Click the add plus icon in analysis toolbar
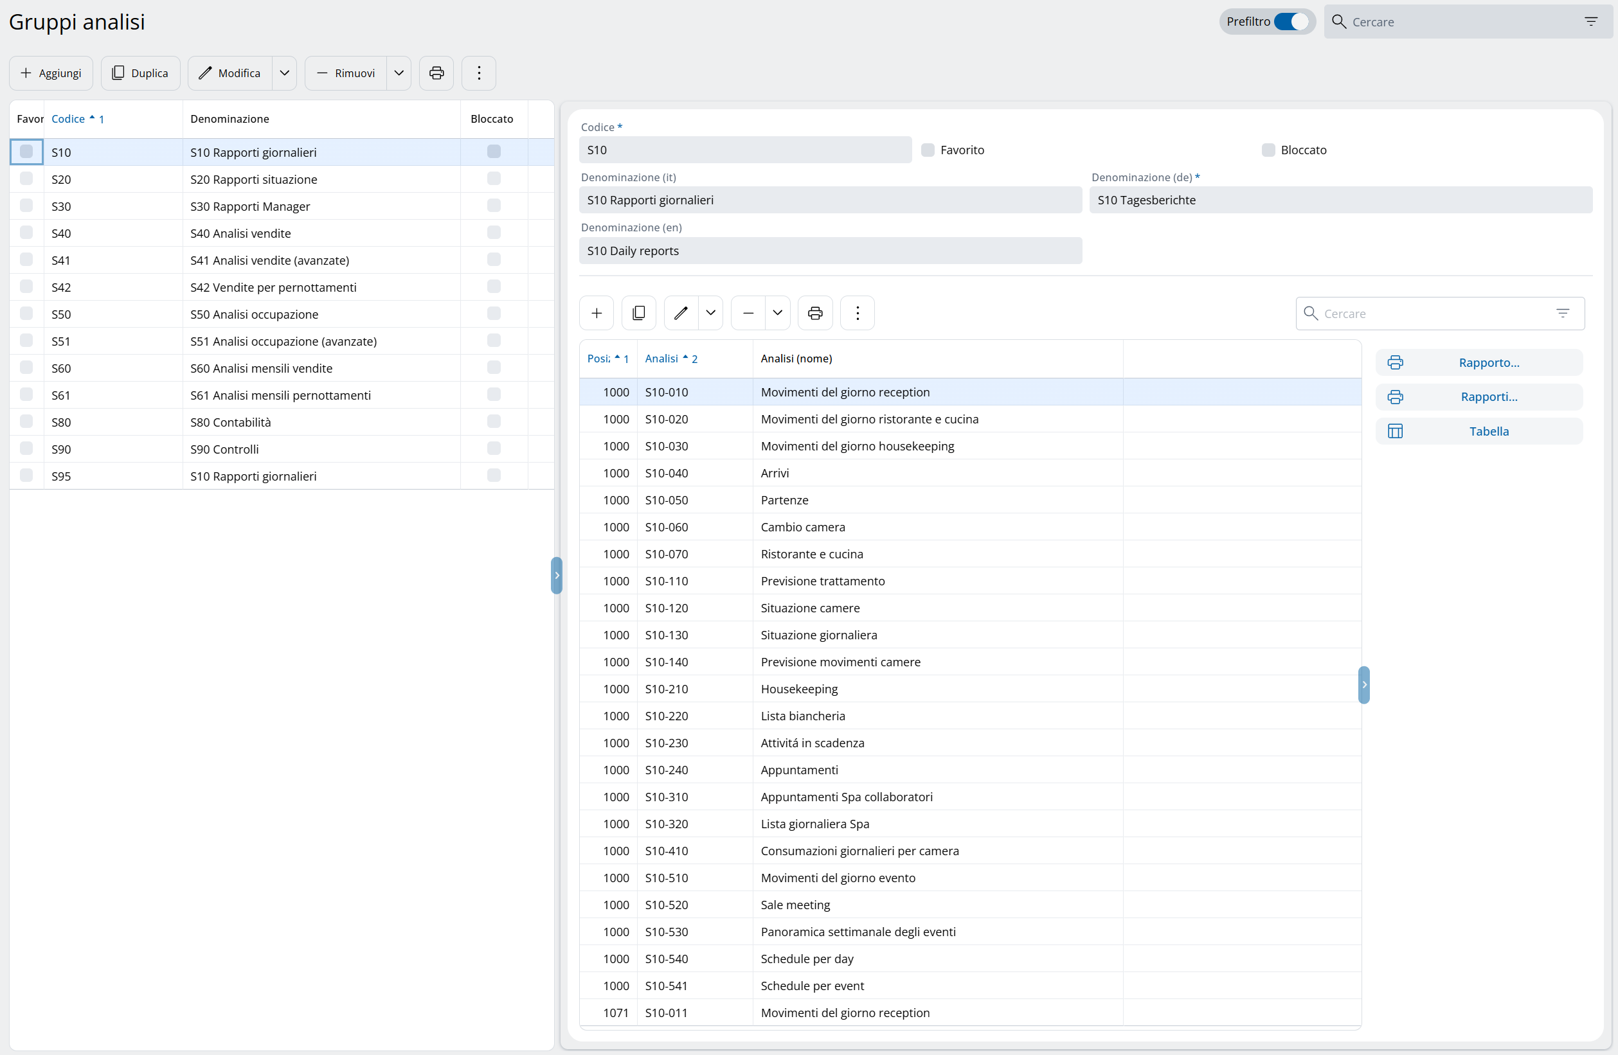 tap(596, 313)
